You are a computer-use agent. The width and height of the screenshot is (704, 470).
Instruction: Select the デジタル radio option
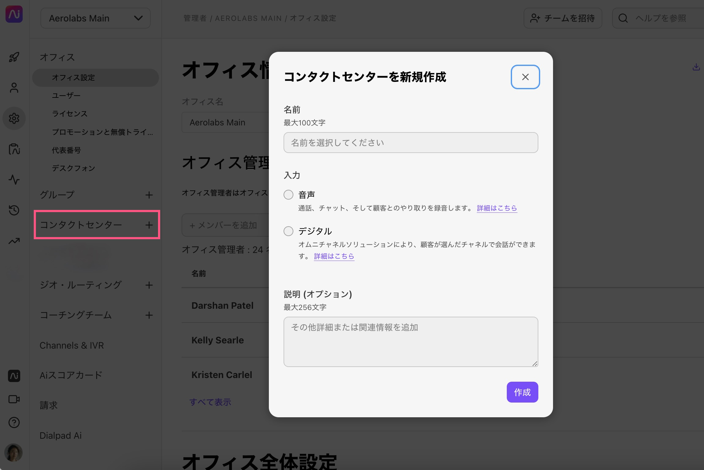pyautogui.click(x=288, y=231)
